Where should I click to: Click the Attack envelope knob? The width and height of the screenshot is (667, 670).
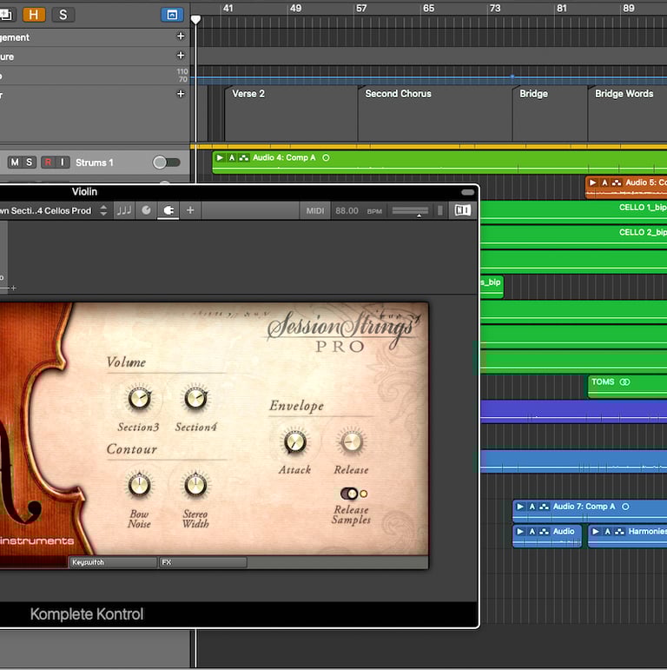pos(294,442)
